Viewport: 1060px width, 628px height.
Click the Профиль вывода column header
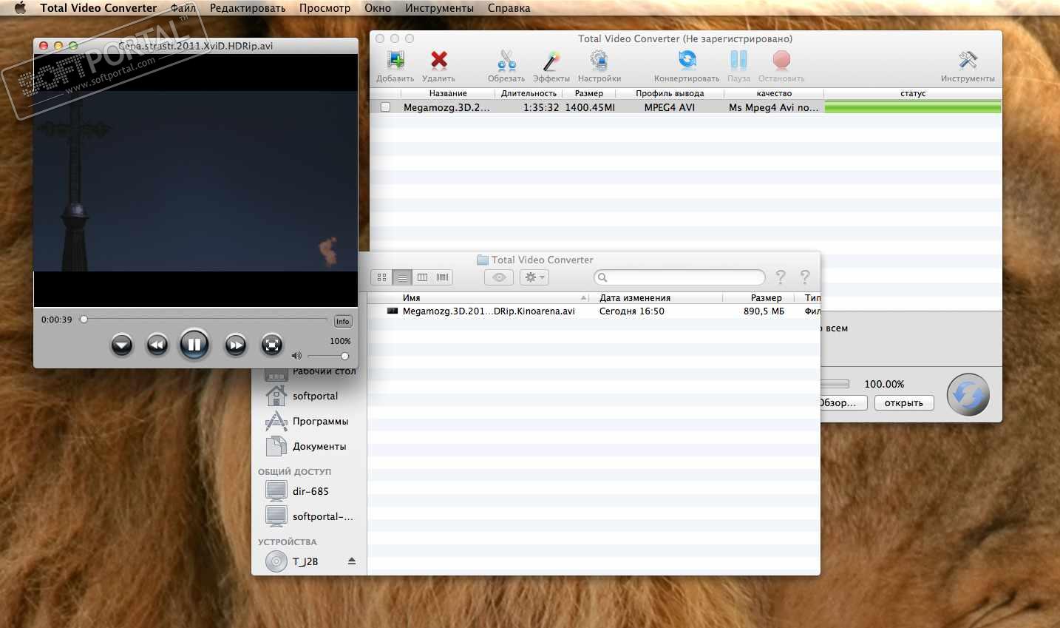[670, 93]
